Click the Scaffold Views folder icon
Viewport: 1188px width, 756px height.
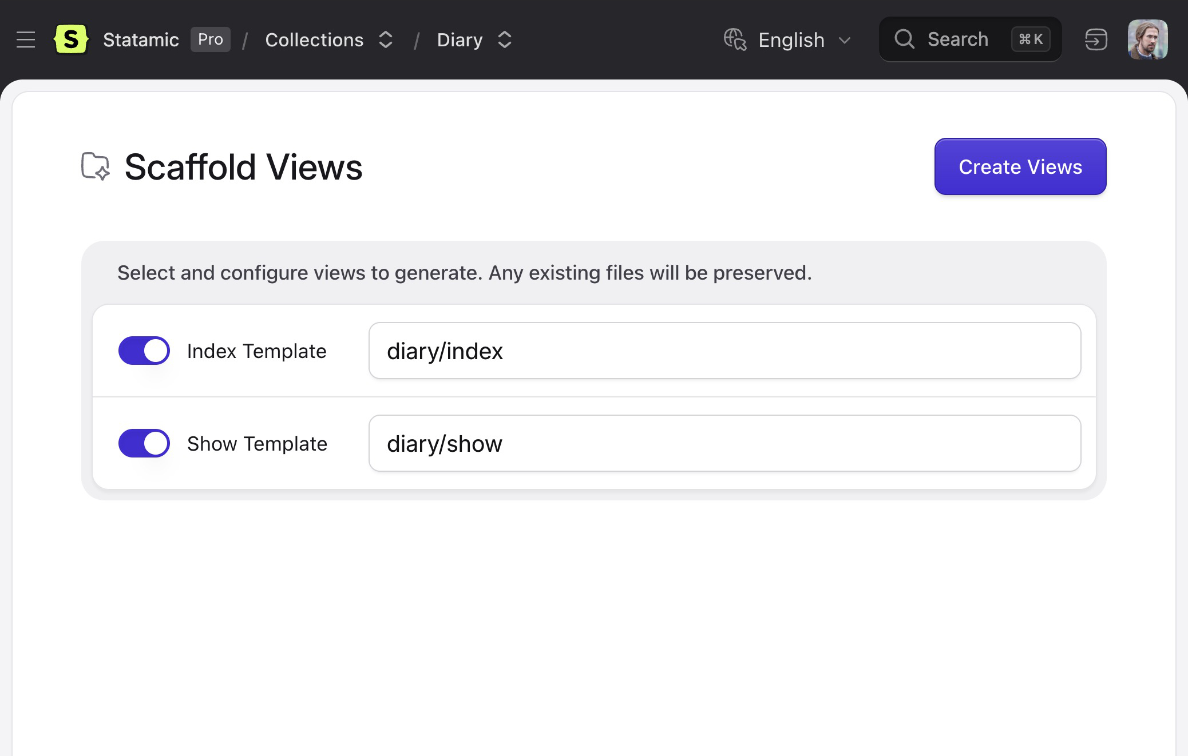point(95,166)
